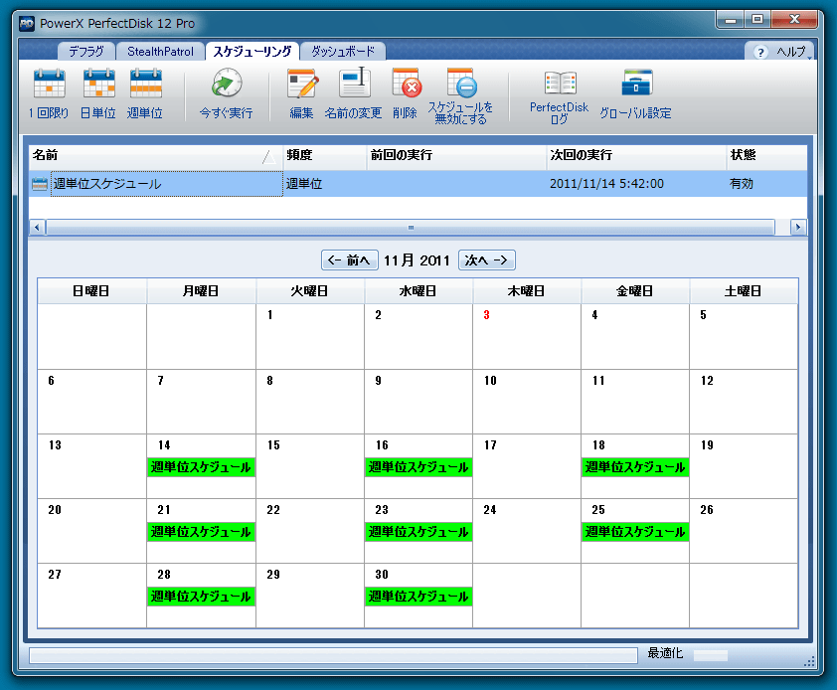Create a weekly (週単位) schedule from toolbar

pos(145,94)
